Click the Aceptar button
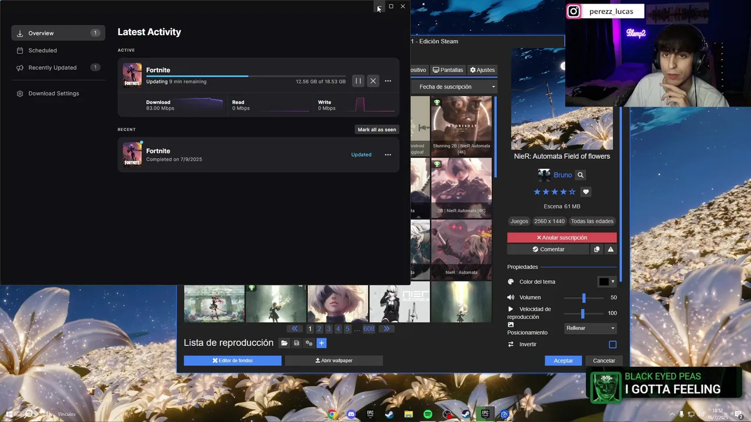 coord(563,360)
